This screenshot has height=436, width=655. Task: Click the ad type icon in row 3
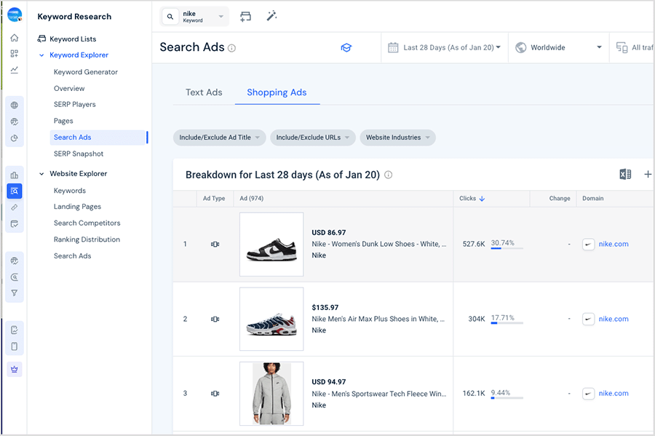pyautogui.click(x=215, y=393)
